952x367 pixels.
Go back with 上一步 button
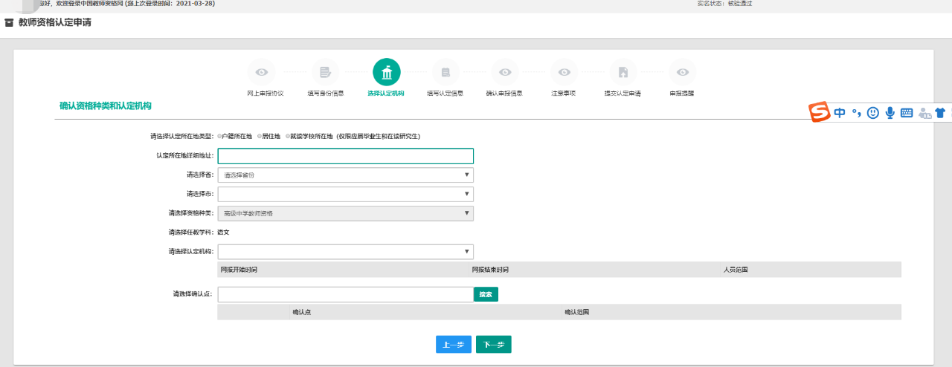[453, 345]
